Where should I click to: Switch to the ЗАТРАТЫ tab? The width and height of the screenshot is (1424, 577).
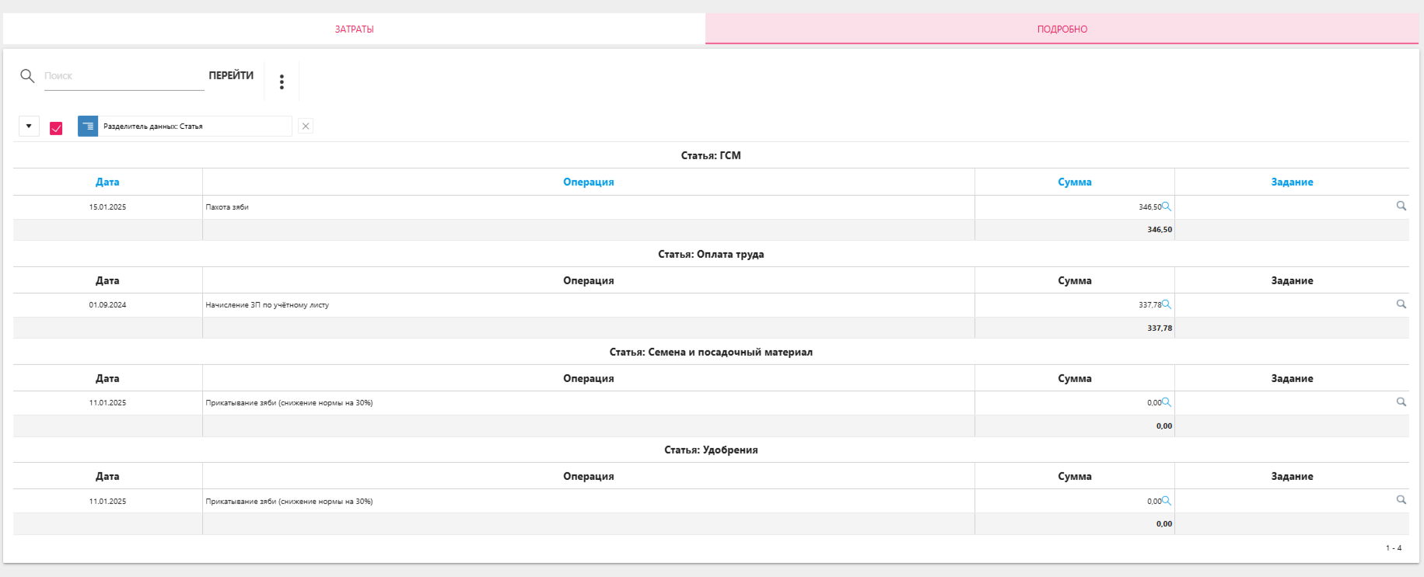[354, 29]
